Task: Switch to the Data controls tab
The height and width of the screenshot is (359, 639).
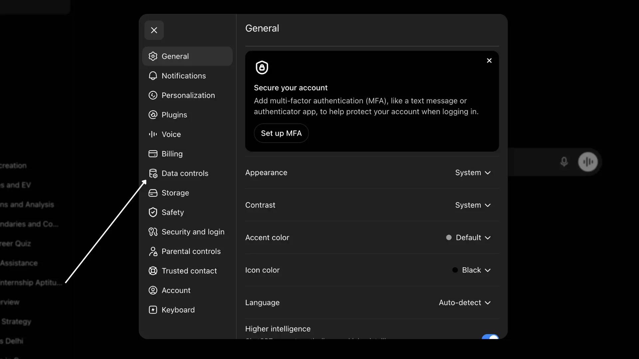Action: point(187,173)
